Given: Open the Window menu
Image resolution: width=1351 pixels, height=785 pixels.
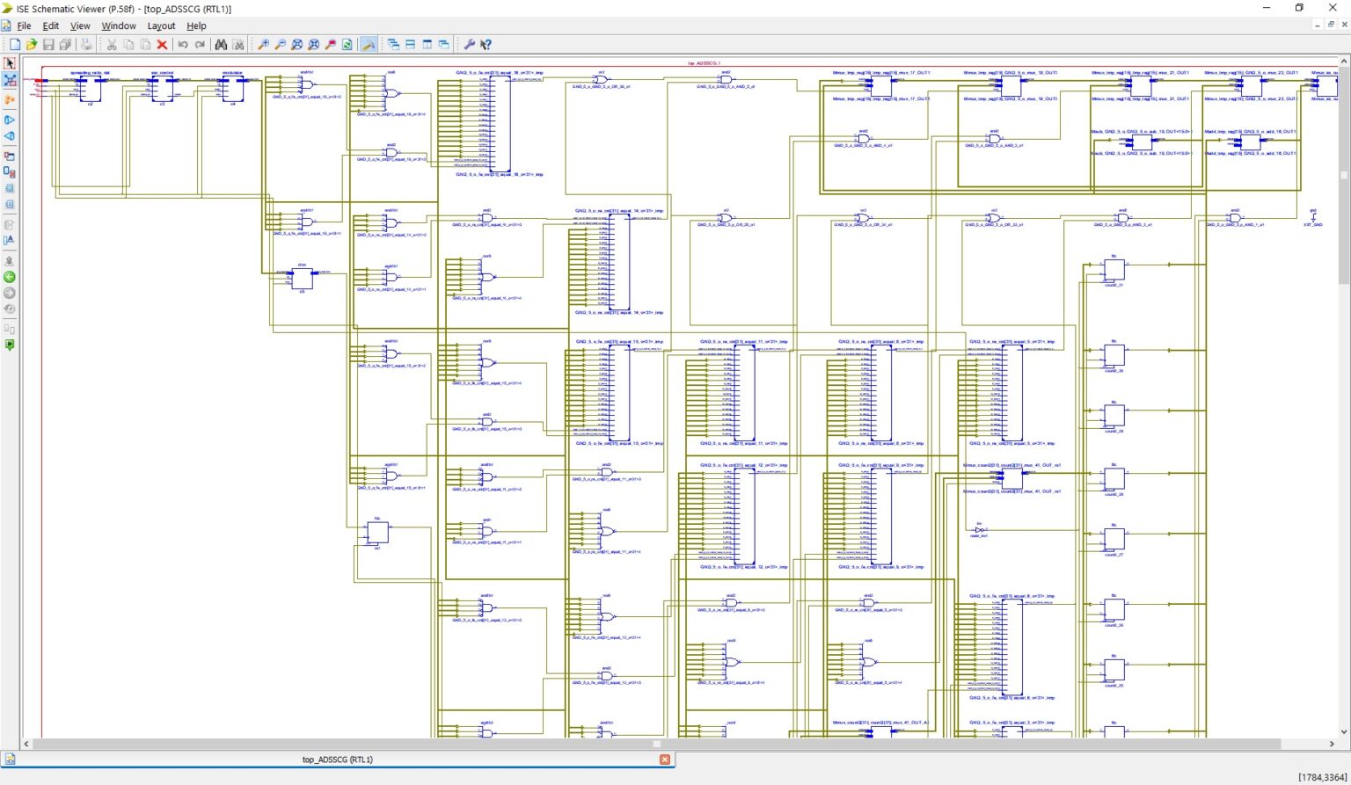Looking at the screenshot, I should point(118,25).
